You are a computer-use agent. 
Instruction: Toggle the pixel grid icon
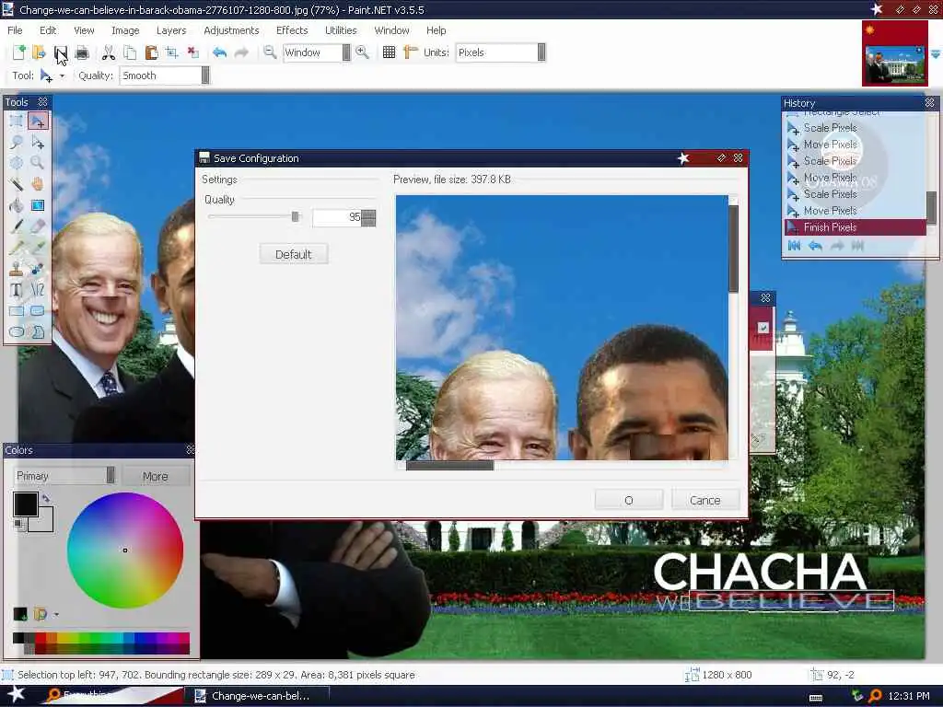(x=390, y=52)
